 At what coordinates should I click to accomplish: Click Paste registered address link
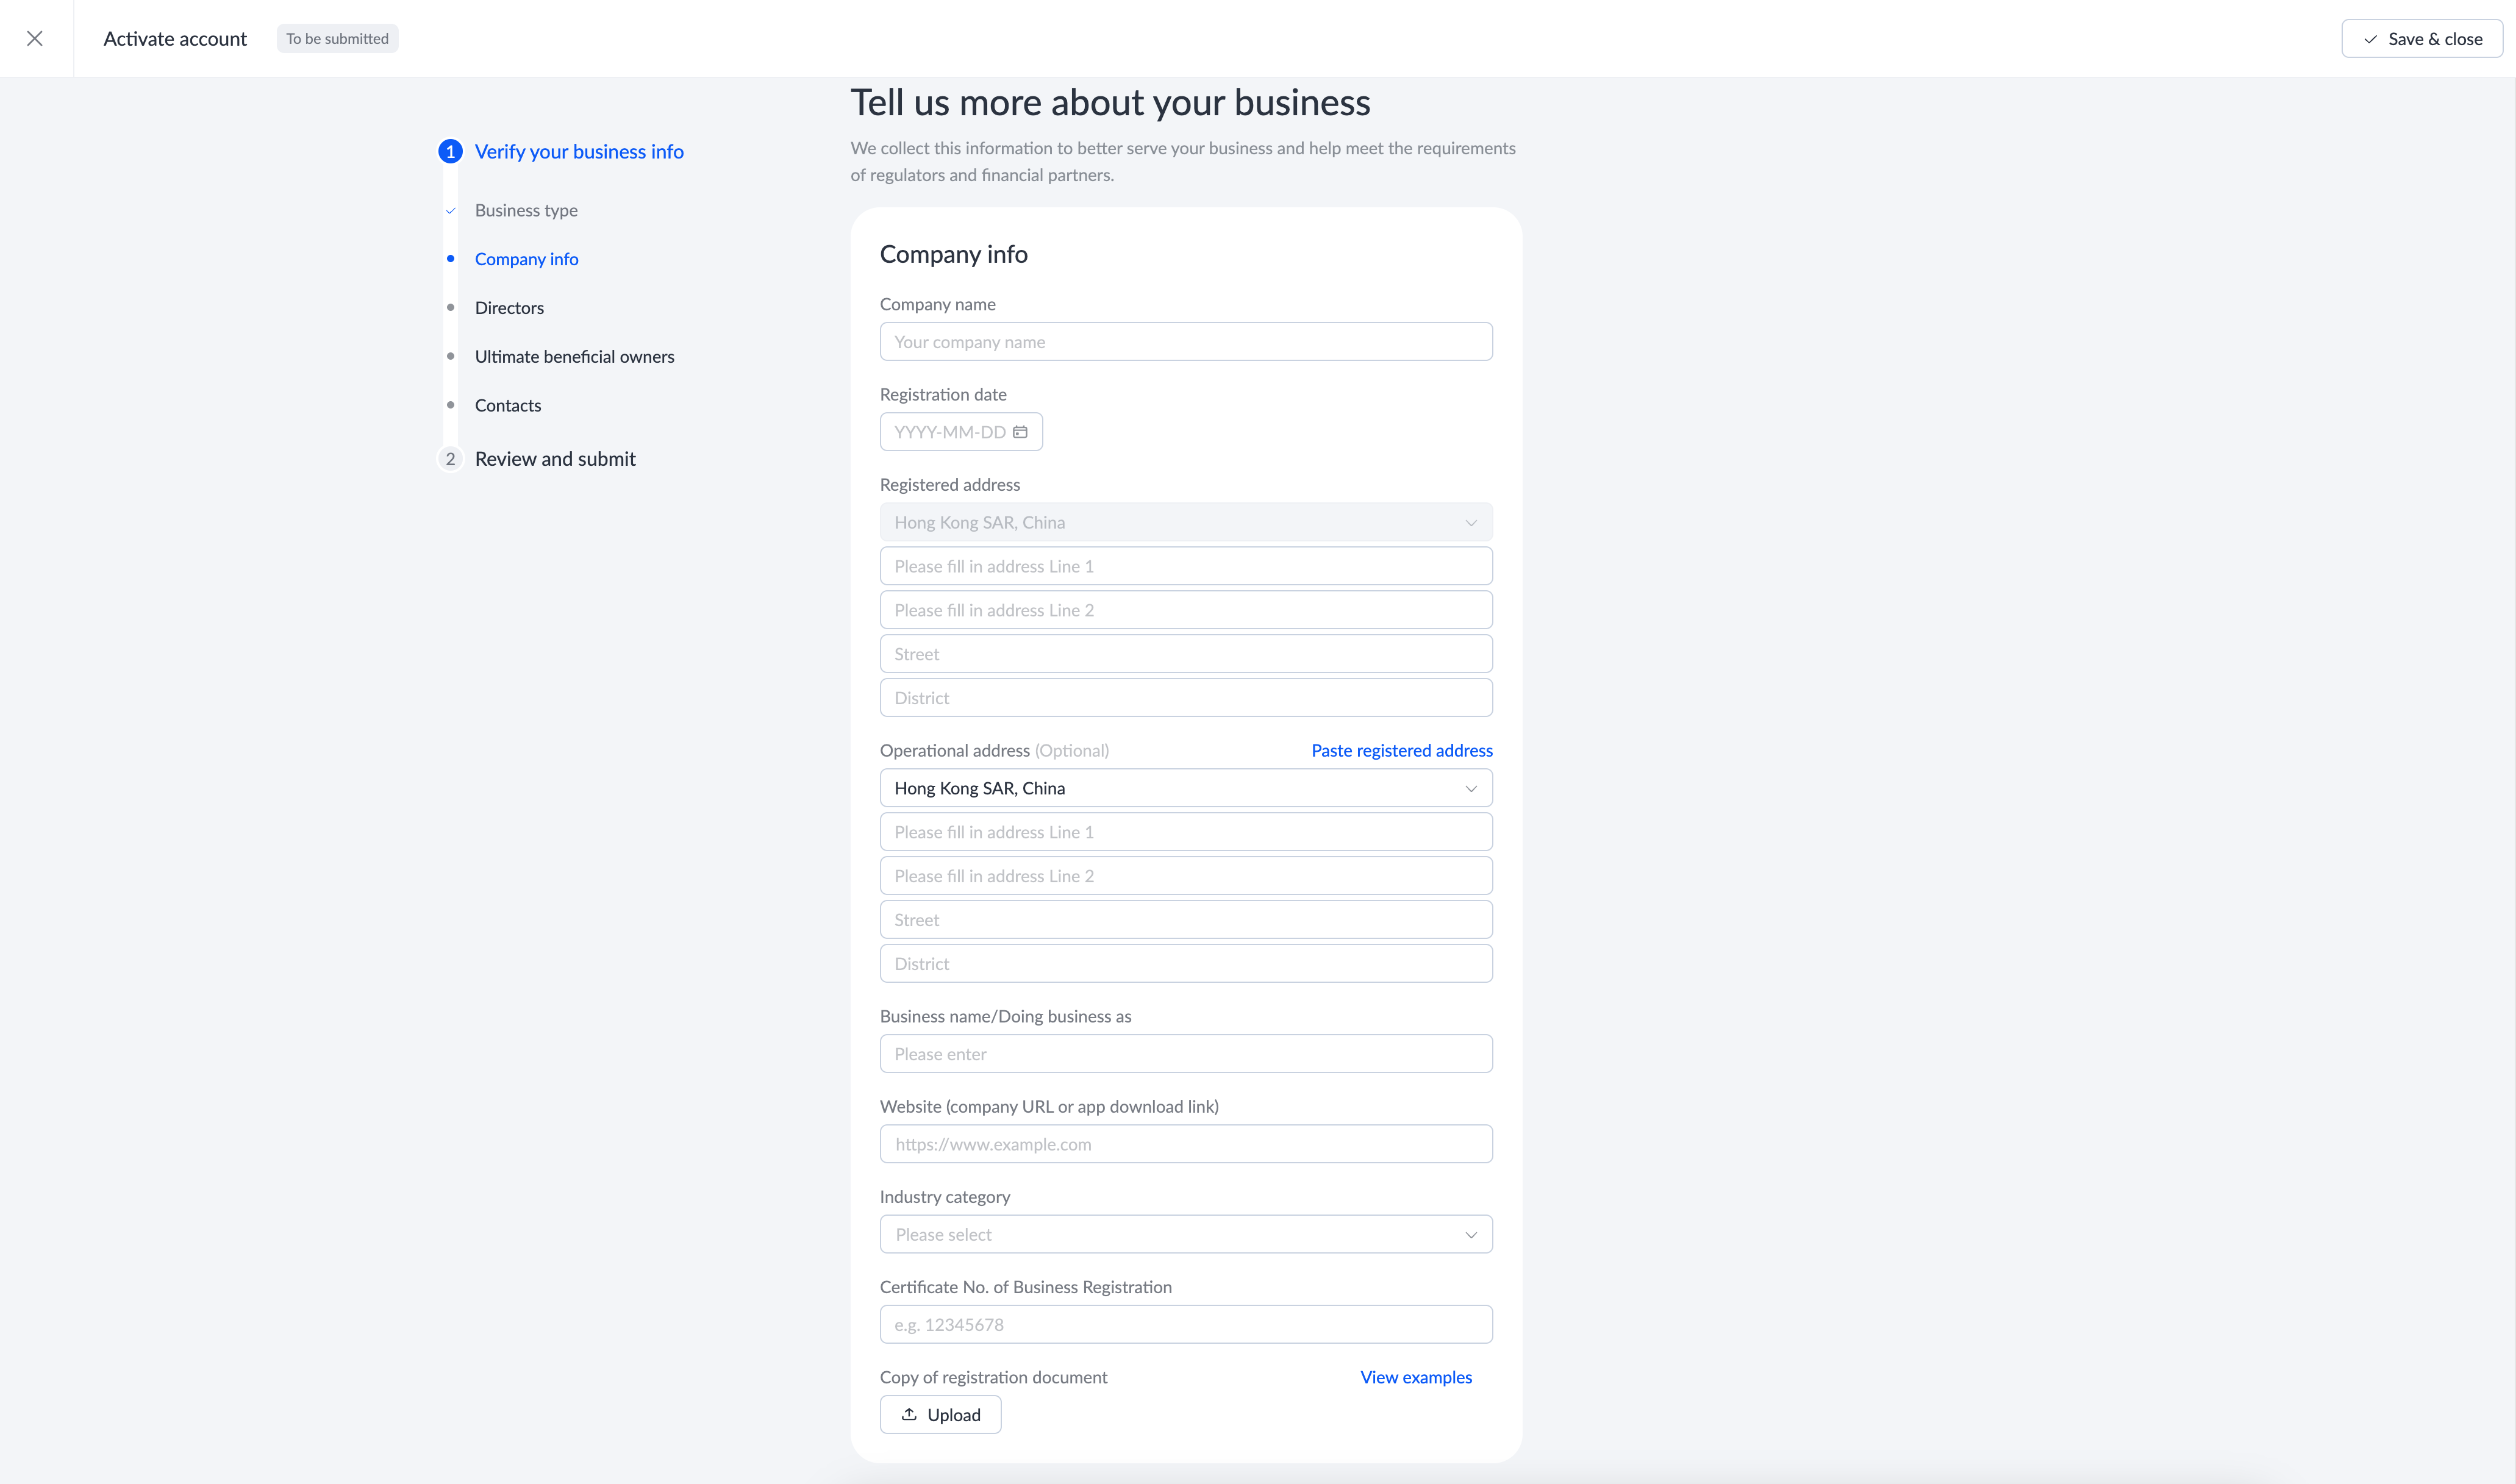[x=1401, y=750]
